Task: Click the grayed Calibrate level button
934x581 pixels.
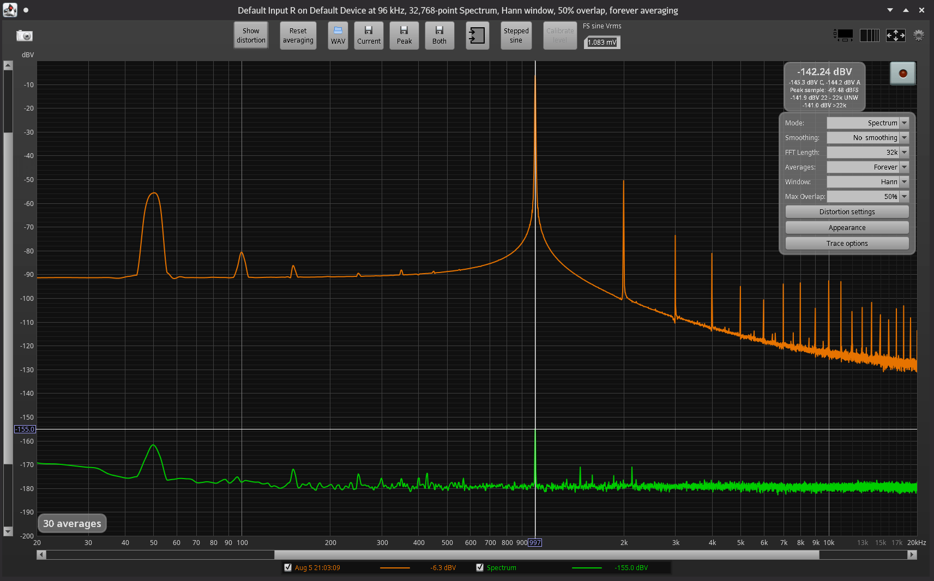Action: pos(560,35)
